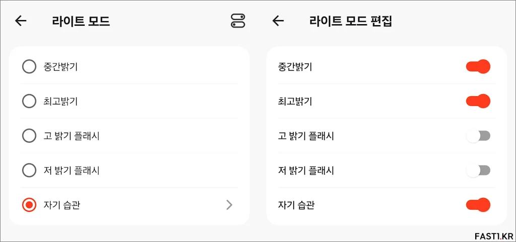Go back from the 라이트 모드 편집 screen
The width and height of the screenshot is (516, 242).
tap(278, 21)
